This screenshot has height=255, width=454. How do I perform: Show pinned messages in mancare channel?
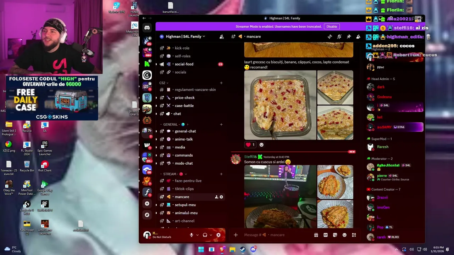[349, 36]
